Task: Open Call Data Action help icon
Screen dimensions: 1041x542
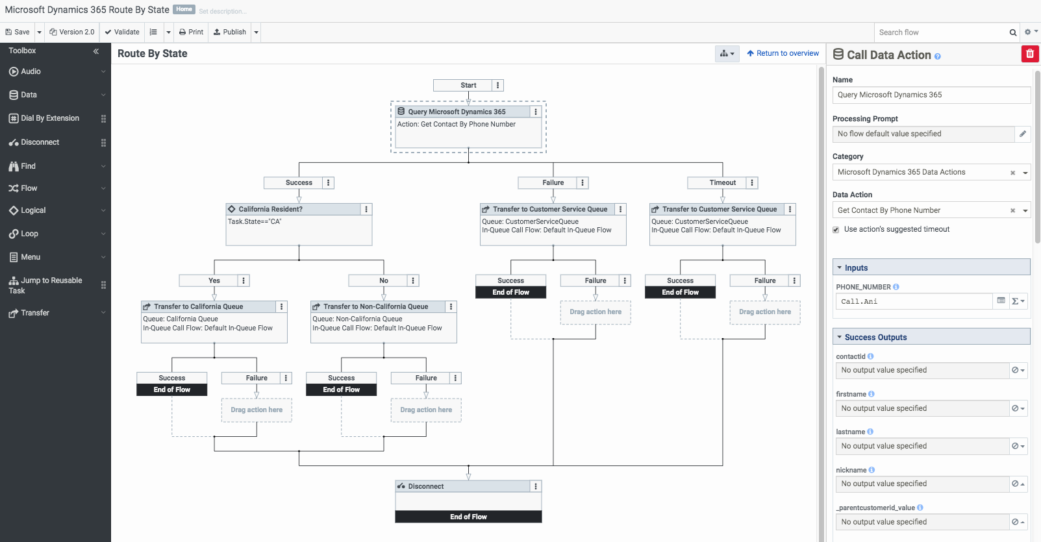Action: [x=938, y=56]
